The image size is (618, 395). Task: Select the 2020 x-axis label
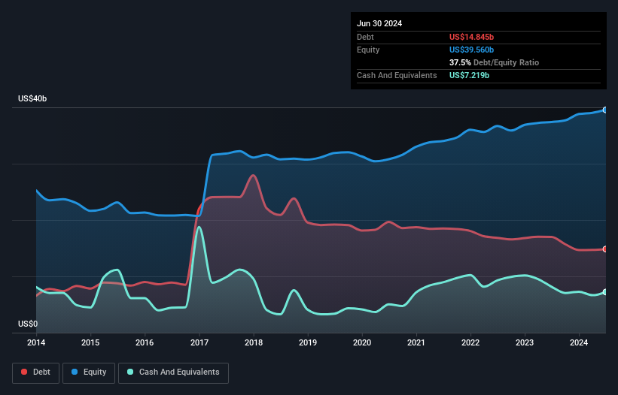362,342
